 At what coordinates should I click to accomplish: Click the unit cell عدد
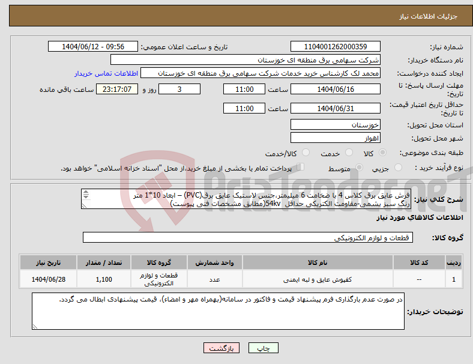214,279
